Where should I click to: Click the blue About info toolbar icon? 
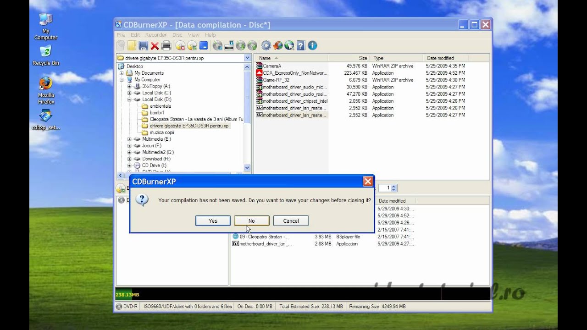pos(312,45)
